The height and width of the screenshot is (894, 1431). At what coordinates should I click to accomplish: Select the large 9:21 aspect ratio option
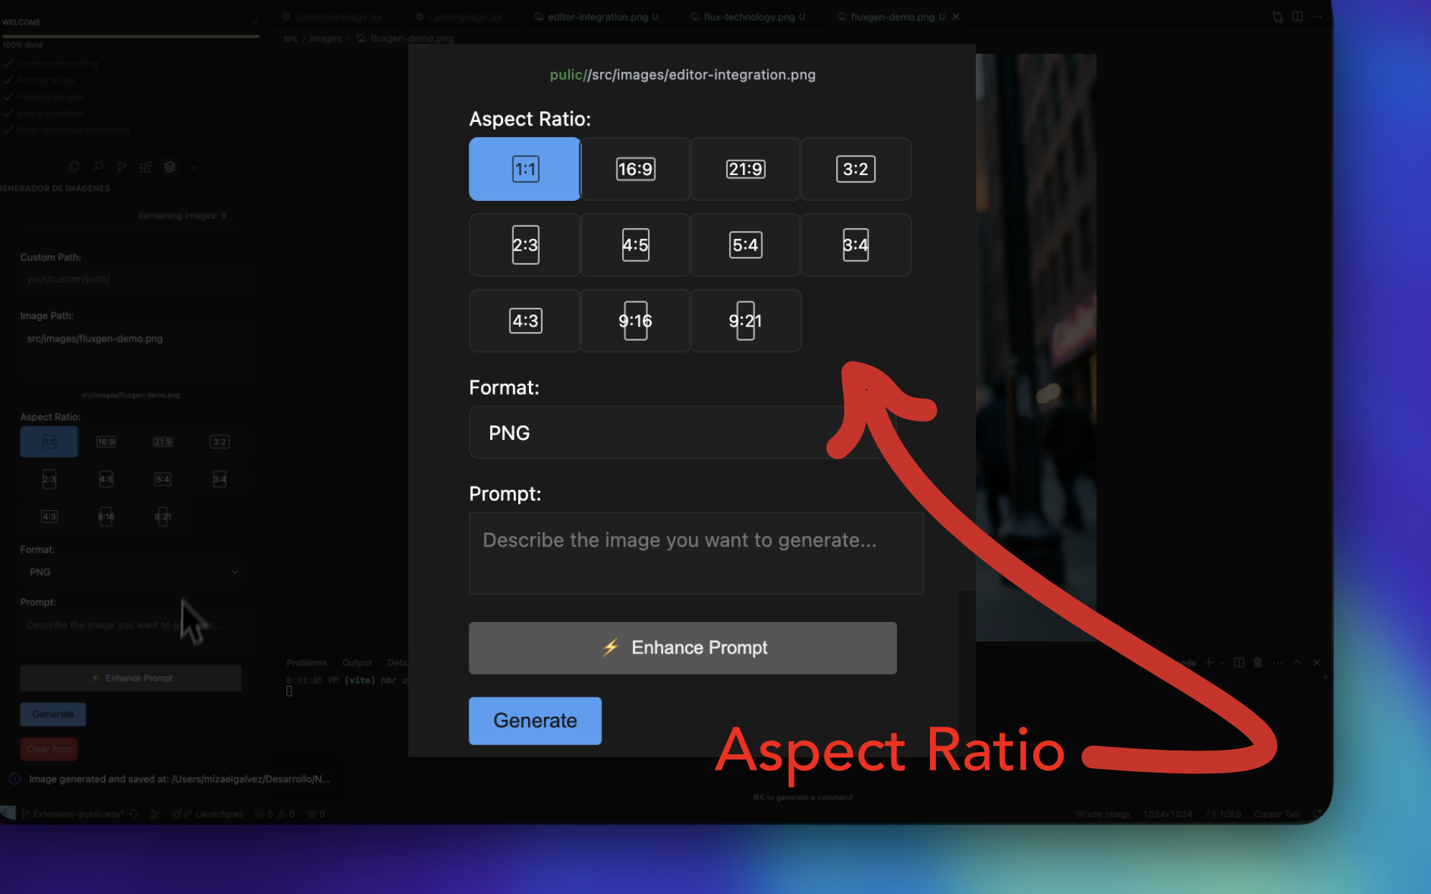point(745,321)
